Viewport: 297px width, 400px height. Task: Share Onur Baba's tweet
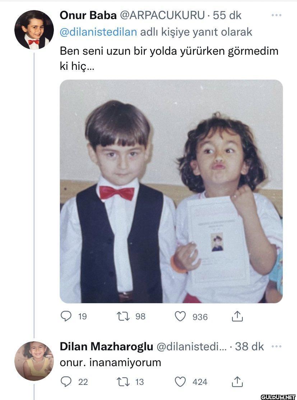(237, 316)
